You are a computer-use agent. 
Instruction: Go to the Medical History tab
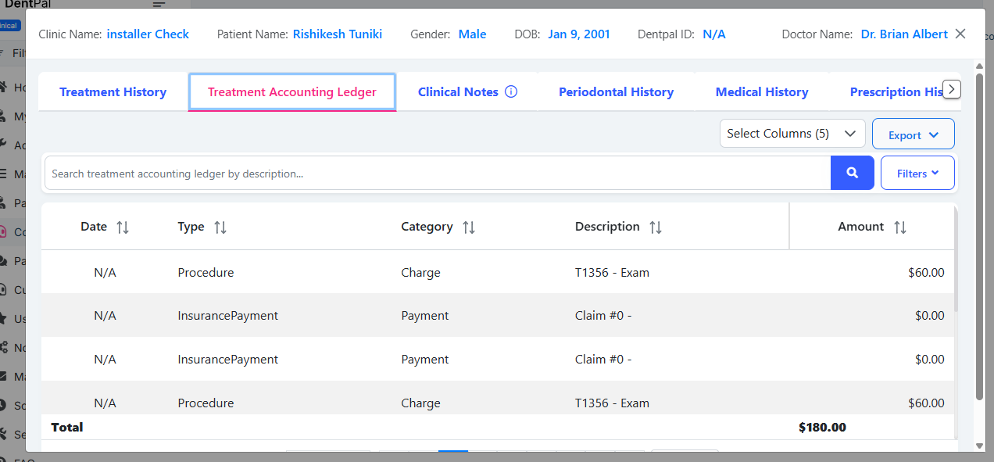pyautogui.click(x=761, y=92)
